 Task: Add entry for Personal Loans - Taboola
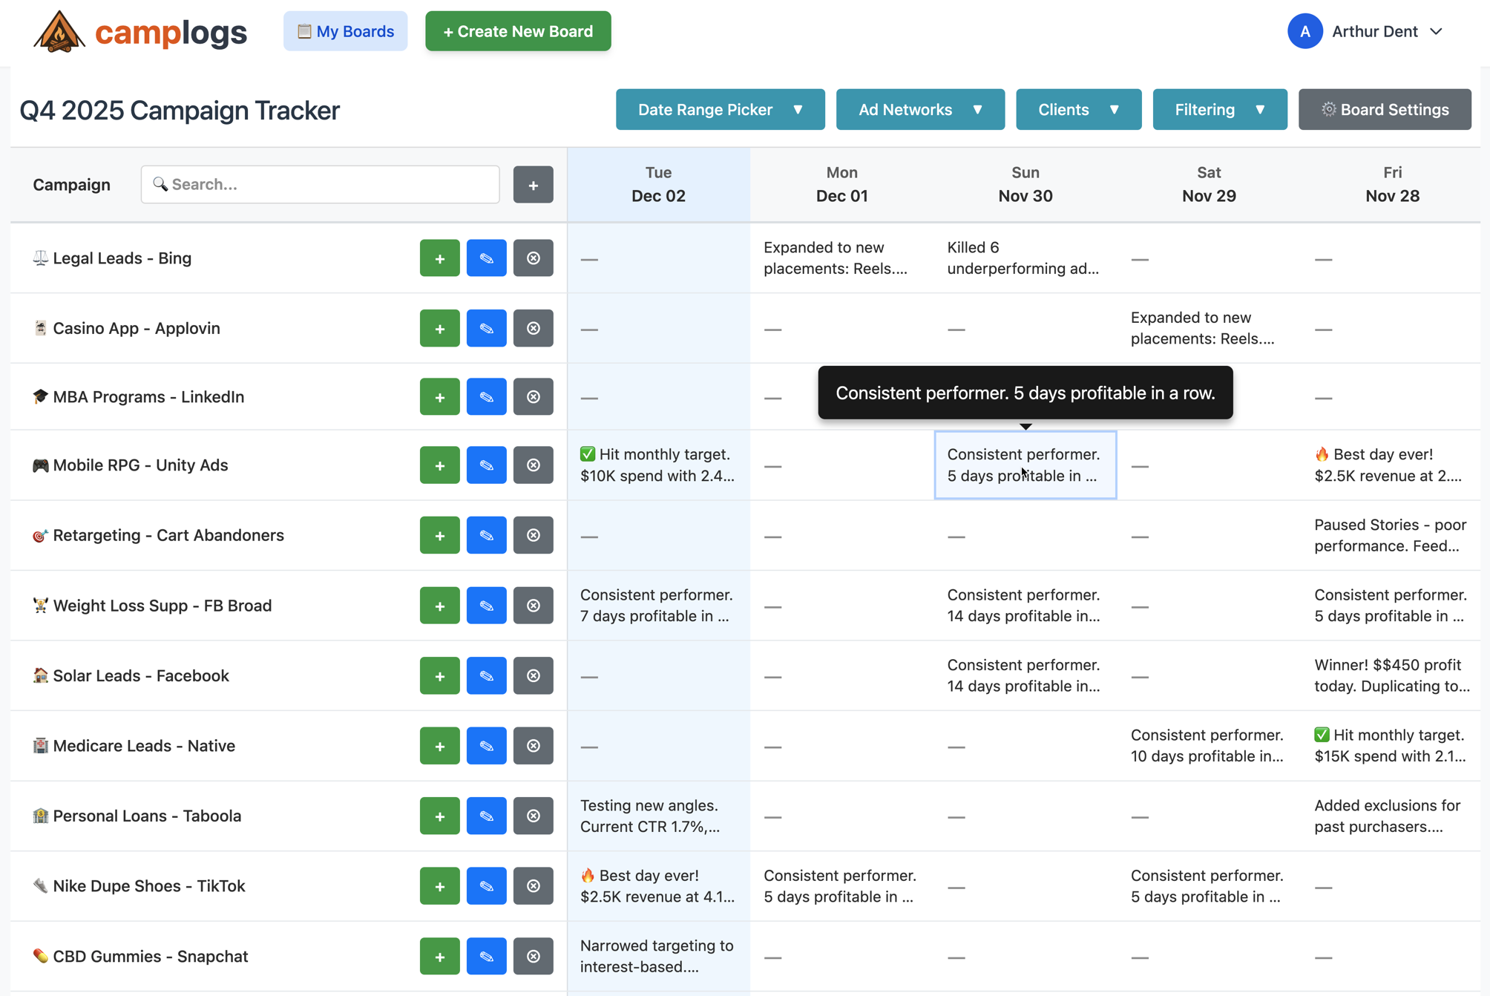439,816
